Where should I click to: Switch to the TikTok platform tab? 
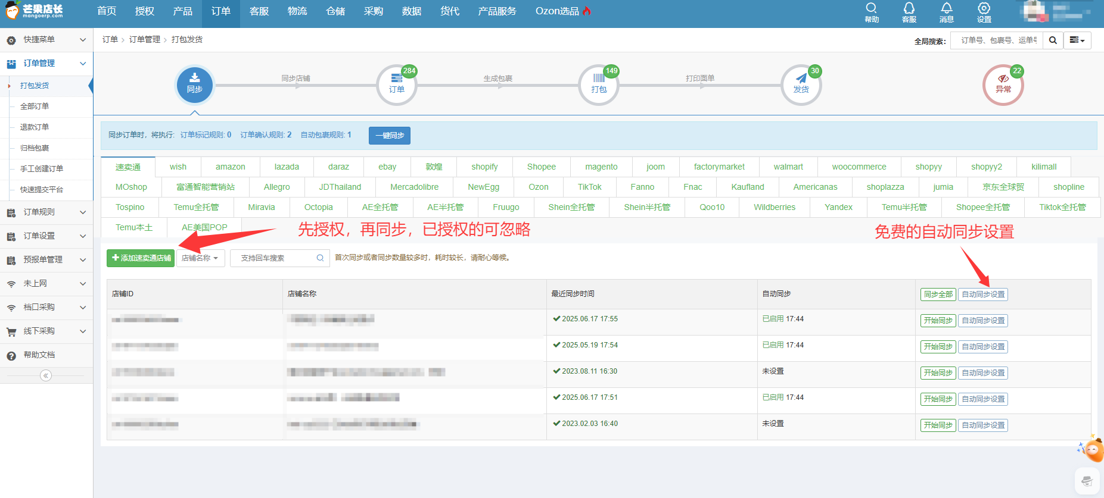click(590, 187)
